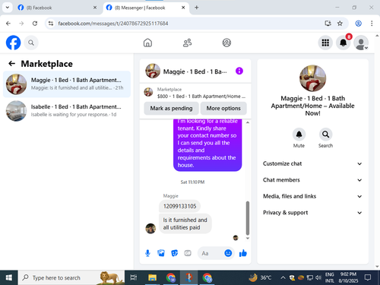Select message 'Is it furnished and all utilities paid'
Viewport: 380px width, 285px height.
pos(185,223)
